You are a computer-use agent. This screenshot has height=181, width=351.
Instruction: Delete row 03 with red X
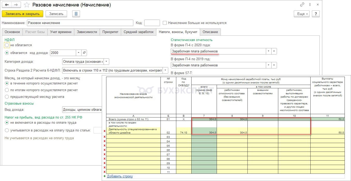pyautogui.click(x=105, y=137)
